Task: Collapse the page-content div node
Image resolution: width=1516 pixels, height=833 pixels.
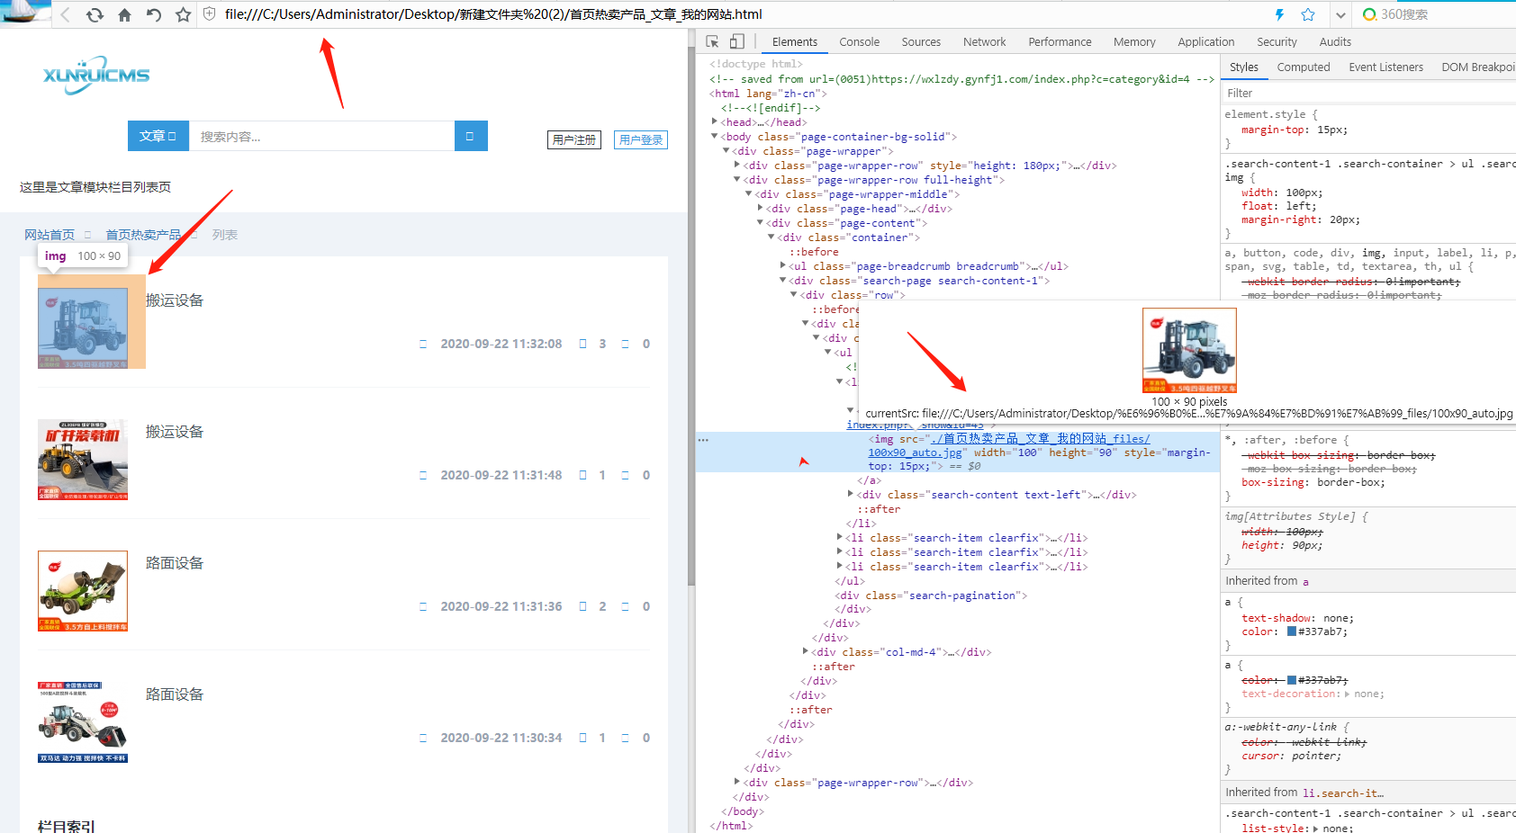Action: 761,222
